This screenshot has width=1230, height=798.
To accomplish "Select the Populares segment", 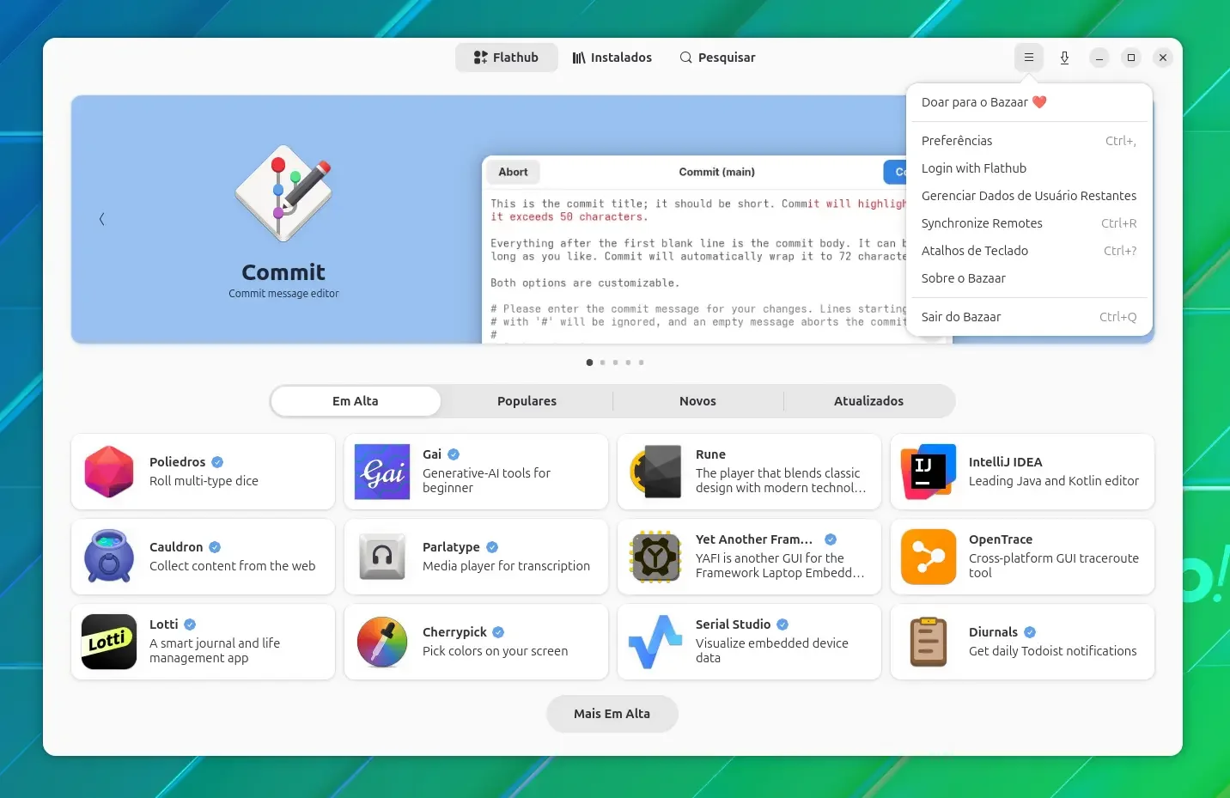I will [x=527, y=401].
